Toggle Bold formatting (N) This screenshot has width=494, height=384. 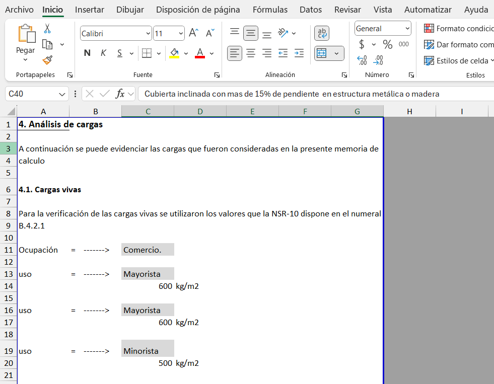(x=87, y=53)
